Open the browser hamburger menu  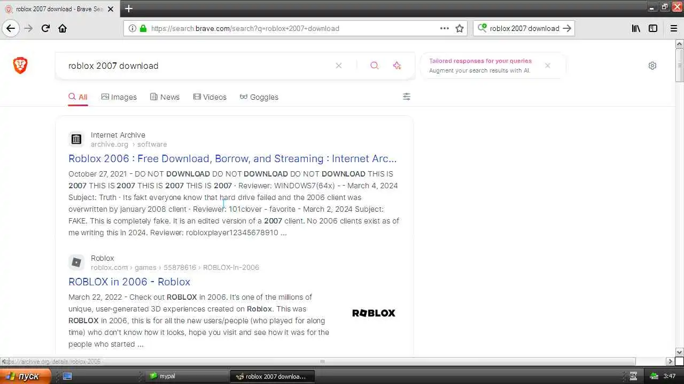point(674,28)
